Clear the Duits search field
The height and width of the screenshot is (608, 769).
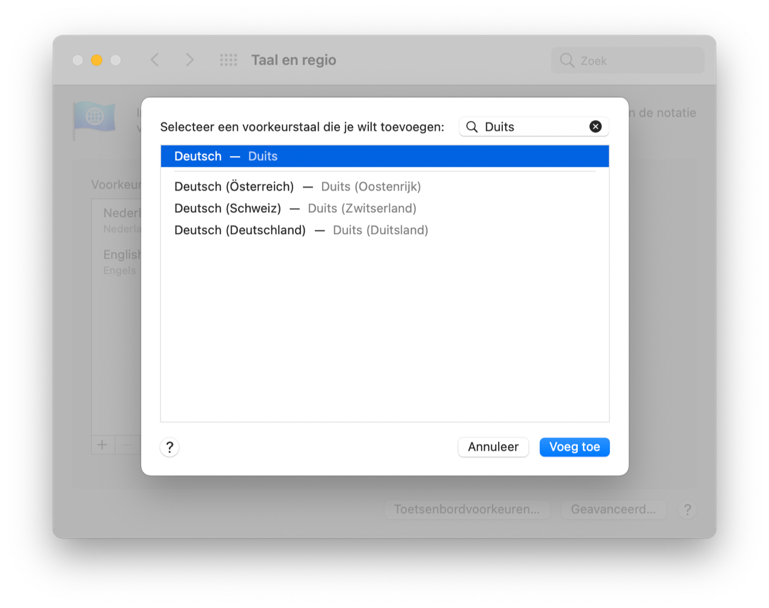tap(595, 127)
